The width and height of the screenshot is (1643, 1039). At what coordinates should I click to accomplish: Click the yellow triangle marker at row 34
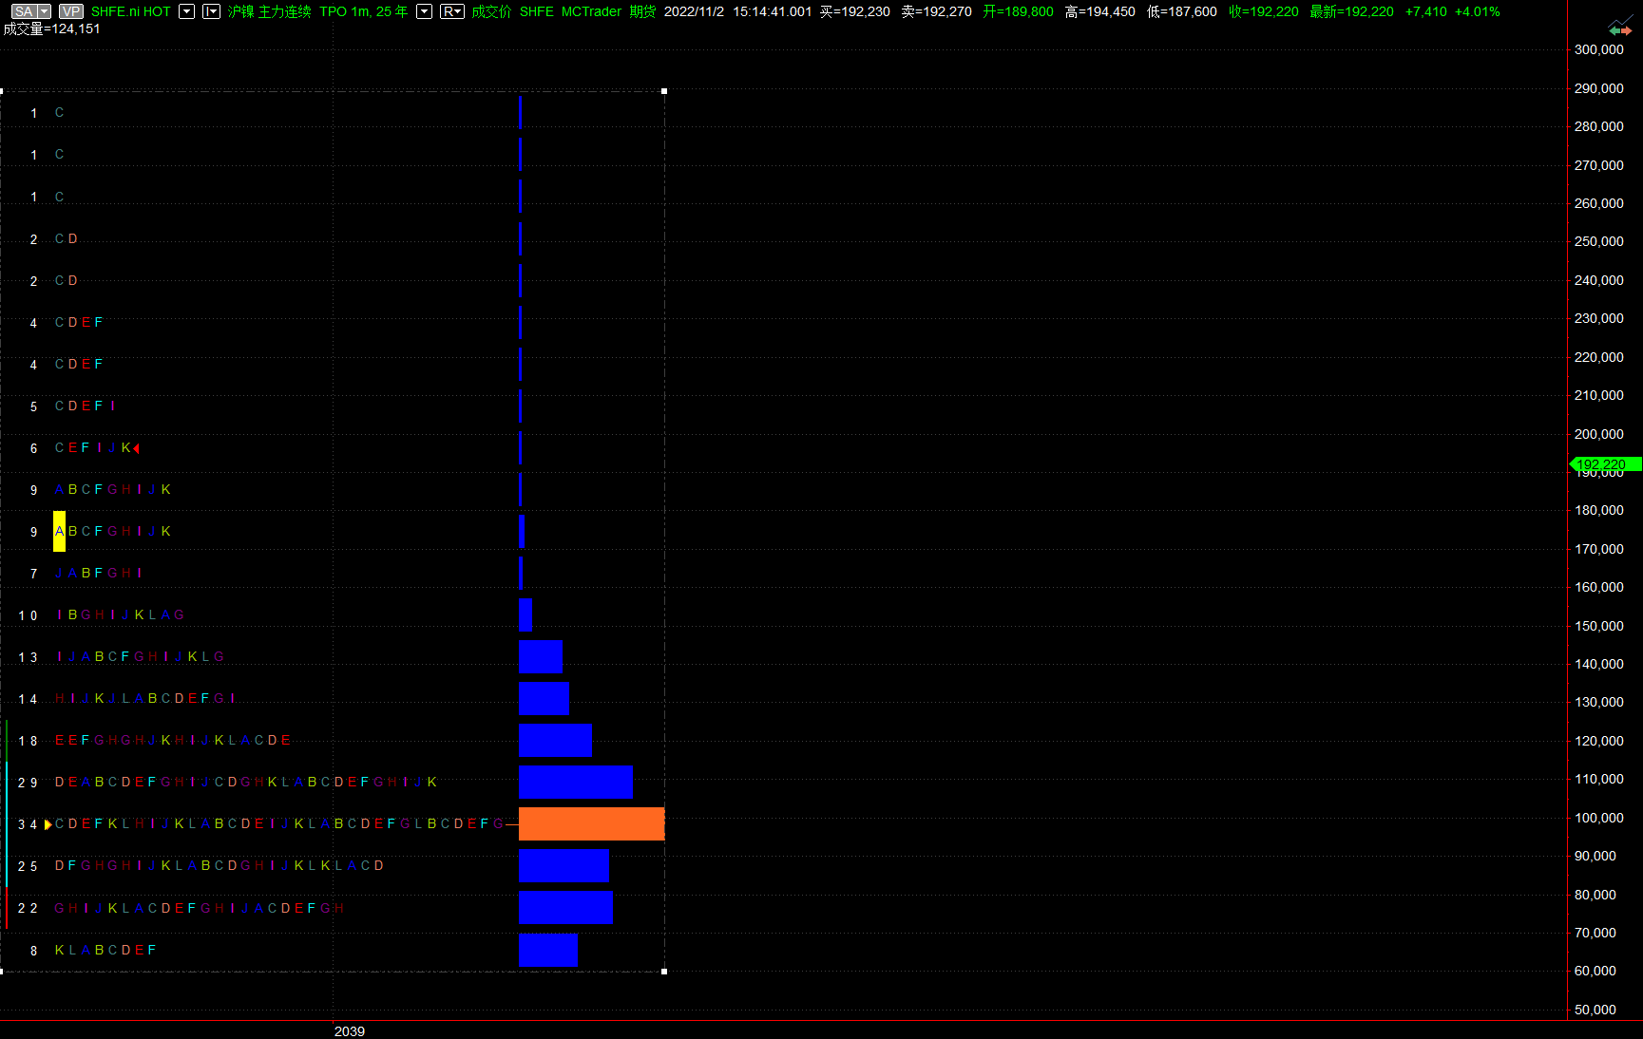(x=48, y=824)
